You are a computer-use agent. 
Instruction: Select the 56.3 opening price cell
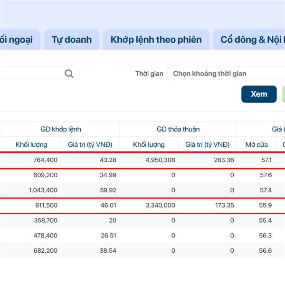pyautogui.click(x=266, y=236)
